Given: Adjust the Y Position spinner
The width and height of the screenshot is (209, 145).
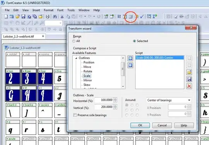Looking at the screenshot, I should (x=189, y=114).
